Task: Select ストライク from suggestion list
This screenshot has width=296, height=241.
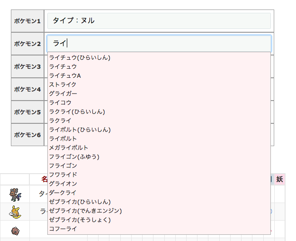Action: click(159, 84)
